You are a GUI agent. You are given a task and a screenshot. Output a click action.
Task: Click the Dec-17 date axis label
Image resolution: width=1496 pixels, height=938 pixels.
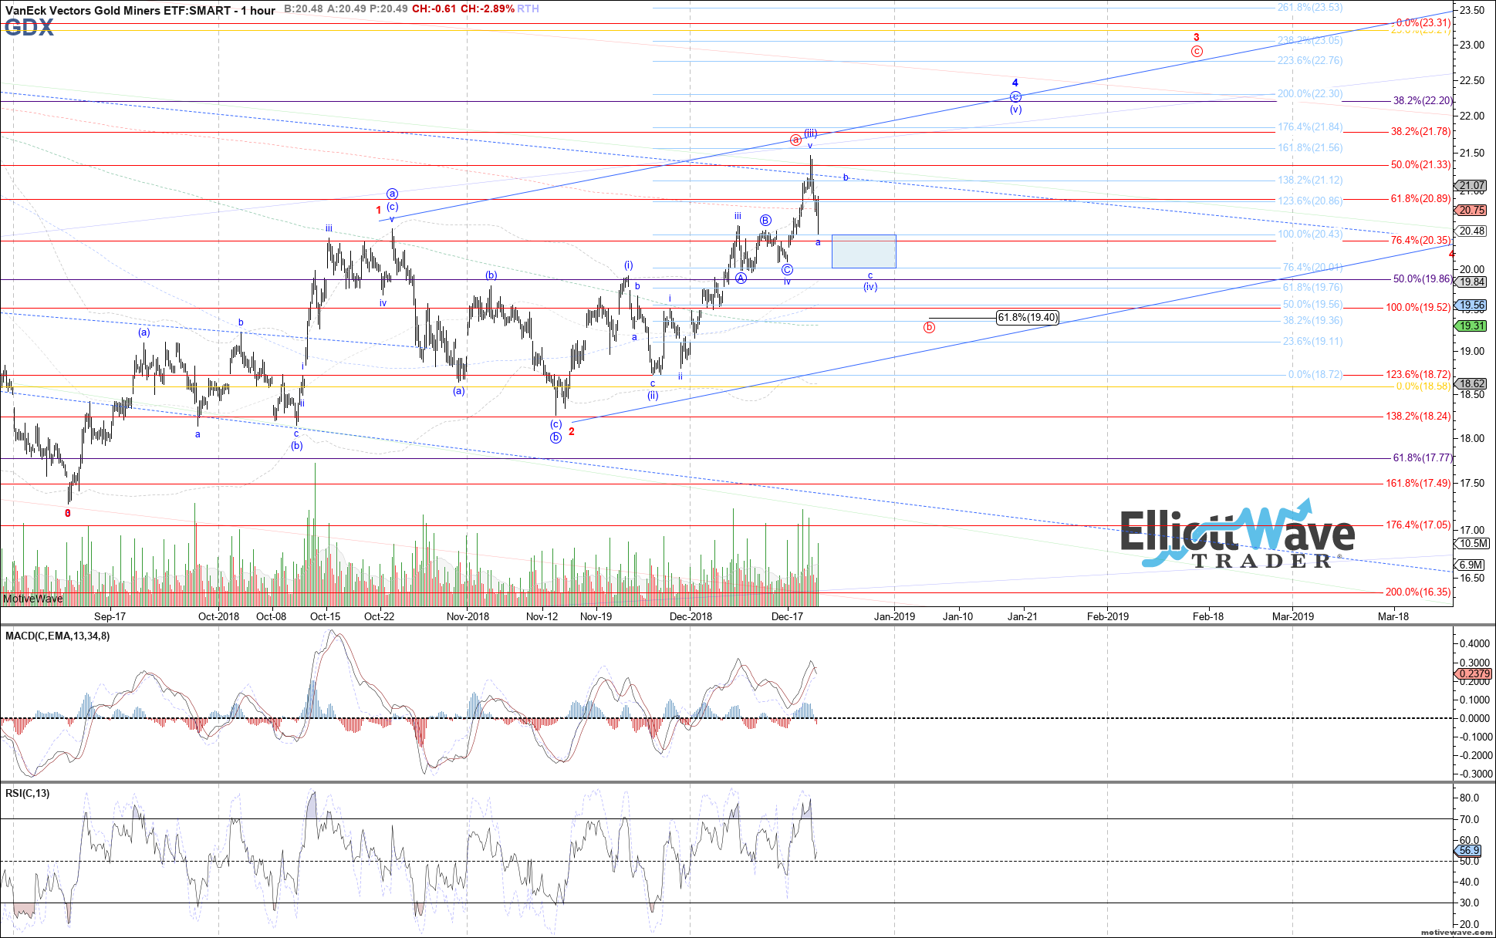(x=787, y=616)
